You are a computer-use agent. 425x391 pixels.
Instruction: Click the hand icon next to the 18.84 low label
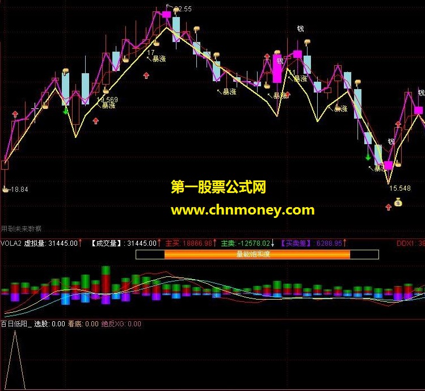point(6,189)
